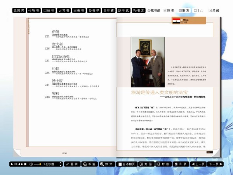The image size is (233, 175).
Task: Click the curled bottom-left page corner
Action: [17, 153]
